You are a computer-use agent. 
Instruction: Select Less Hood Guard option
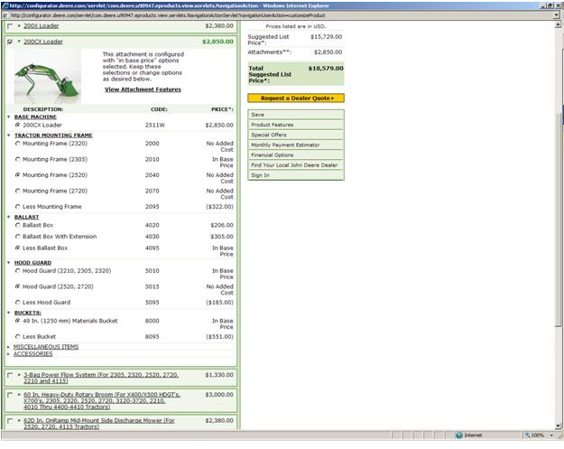click(18, 303)
